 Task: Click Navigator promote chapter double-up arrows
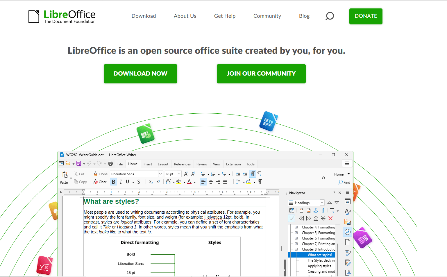click(x=316, y=218)
